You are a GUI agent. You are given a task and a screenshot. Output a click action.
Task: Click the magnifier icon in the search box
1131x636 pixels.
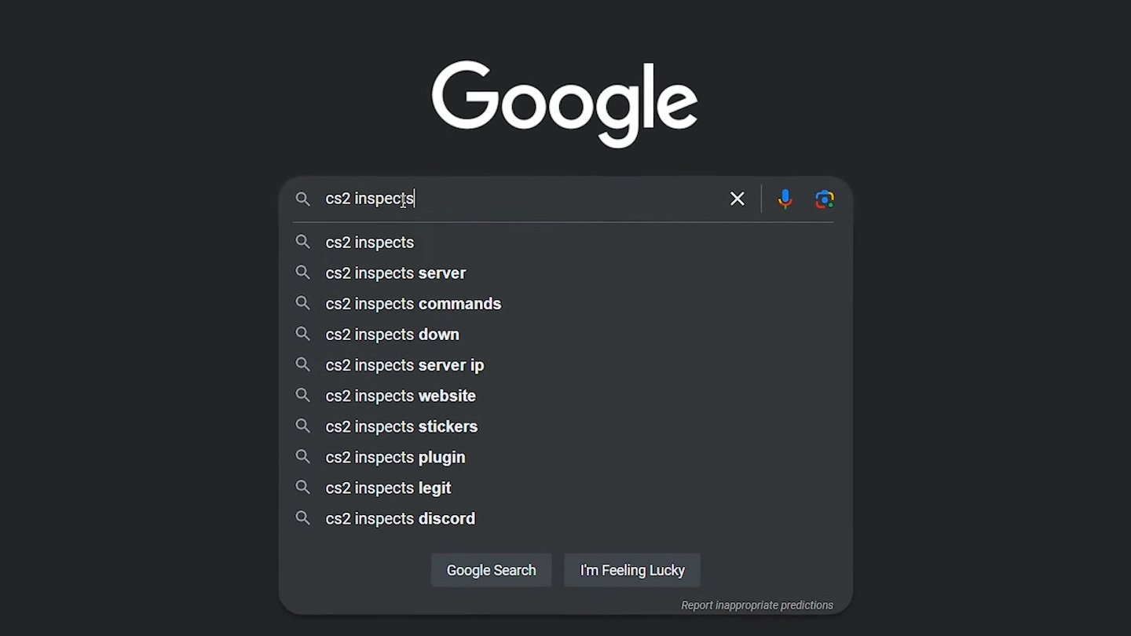[303, 199]
